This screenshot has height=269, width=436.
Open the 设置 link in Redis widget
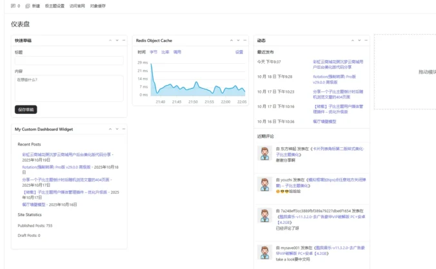[x=239, y=52]
